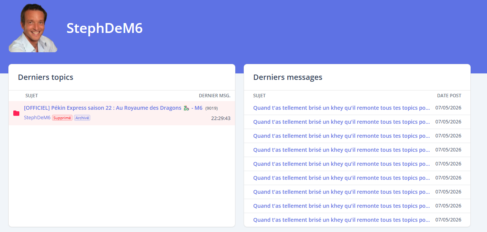Click the DATE POST column header
The width and height of the screenshot is (487, 232).
click(449, 96)
